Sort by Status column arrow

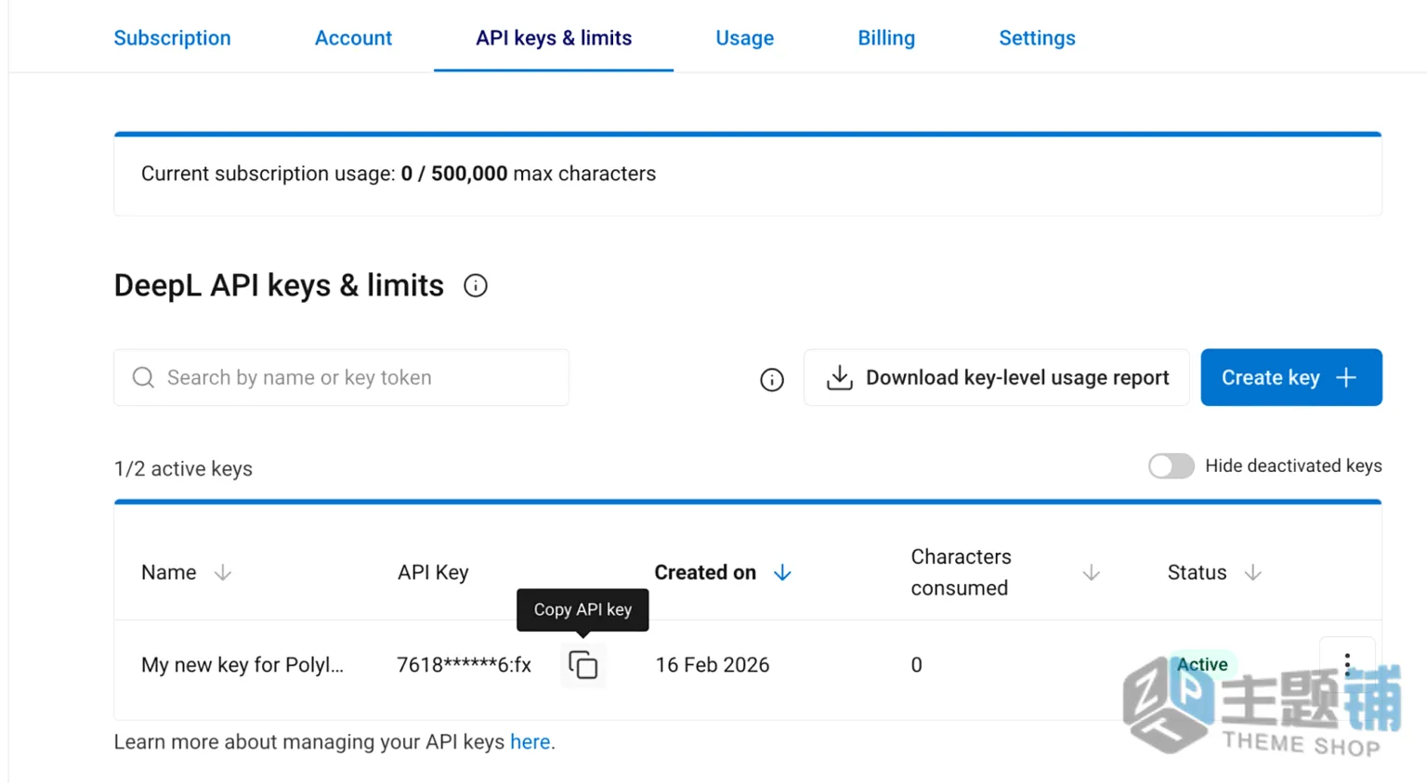click(1253, 573)
